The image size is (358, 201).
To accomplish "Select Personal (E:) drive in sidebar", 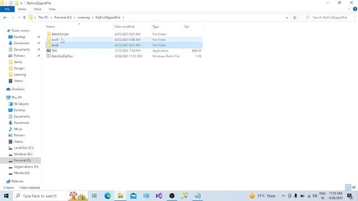I will tap(22, 160).
